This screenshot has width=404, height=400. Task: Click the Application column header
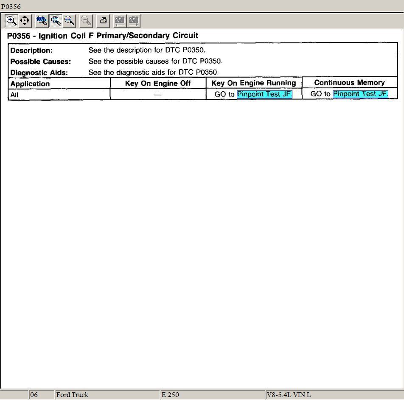click(x=30, y=84)
